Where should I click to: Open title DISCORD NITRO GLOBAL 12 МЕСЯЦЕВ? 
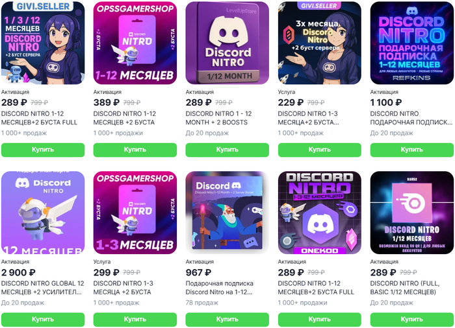point(43,287)
